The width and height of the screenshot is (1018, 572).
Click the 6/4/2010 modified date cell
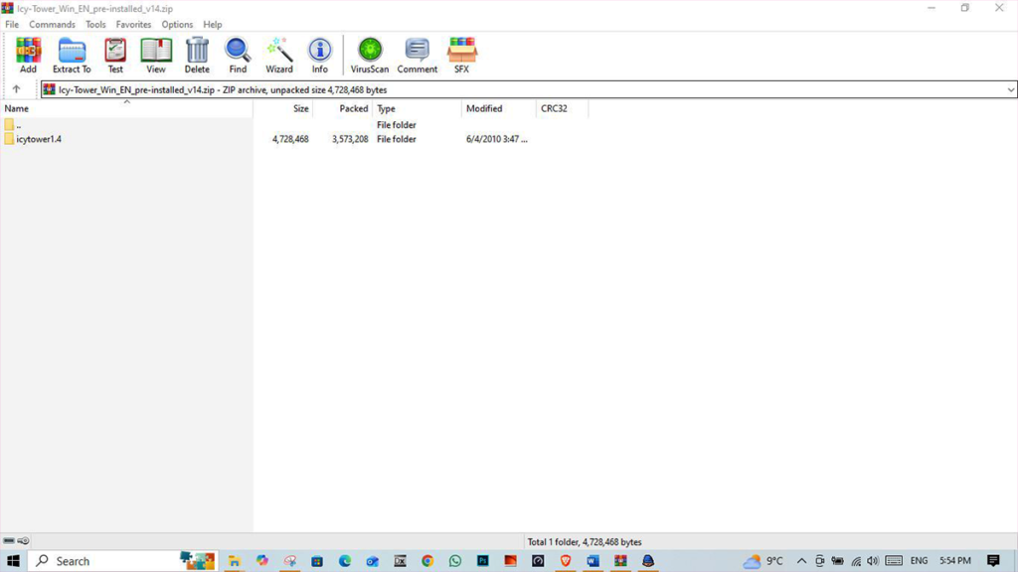tap(497, 139)
